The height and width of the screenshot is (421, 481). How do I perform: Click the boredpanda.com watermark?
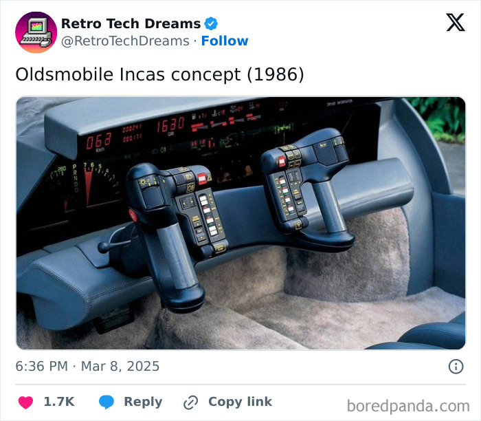408,406
